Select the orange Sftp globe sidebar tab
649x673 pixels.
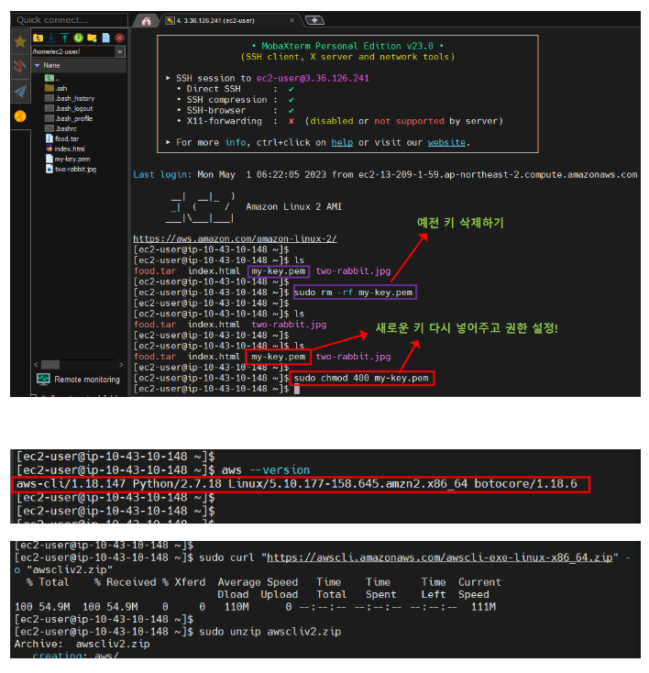point(20,116)
